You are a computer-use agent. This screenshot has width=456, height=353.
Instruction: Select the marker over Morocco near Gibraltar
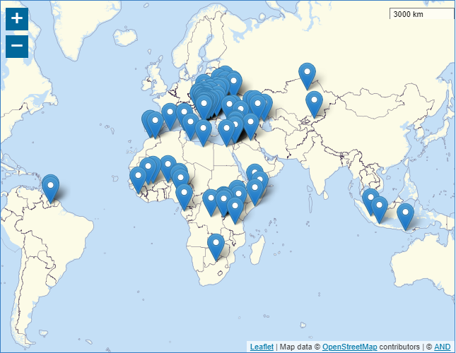coord(155,125)
